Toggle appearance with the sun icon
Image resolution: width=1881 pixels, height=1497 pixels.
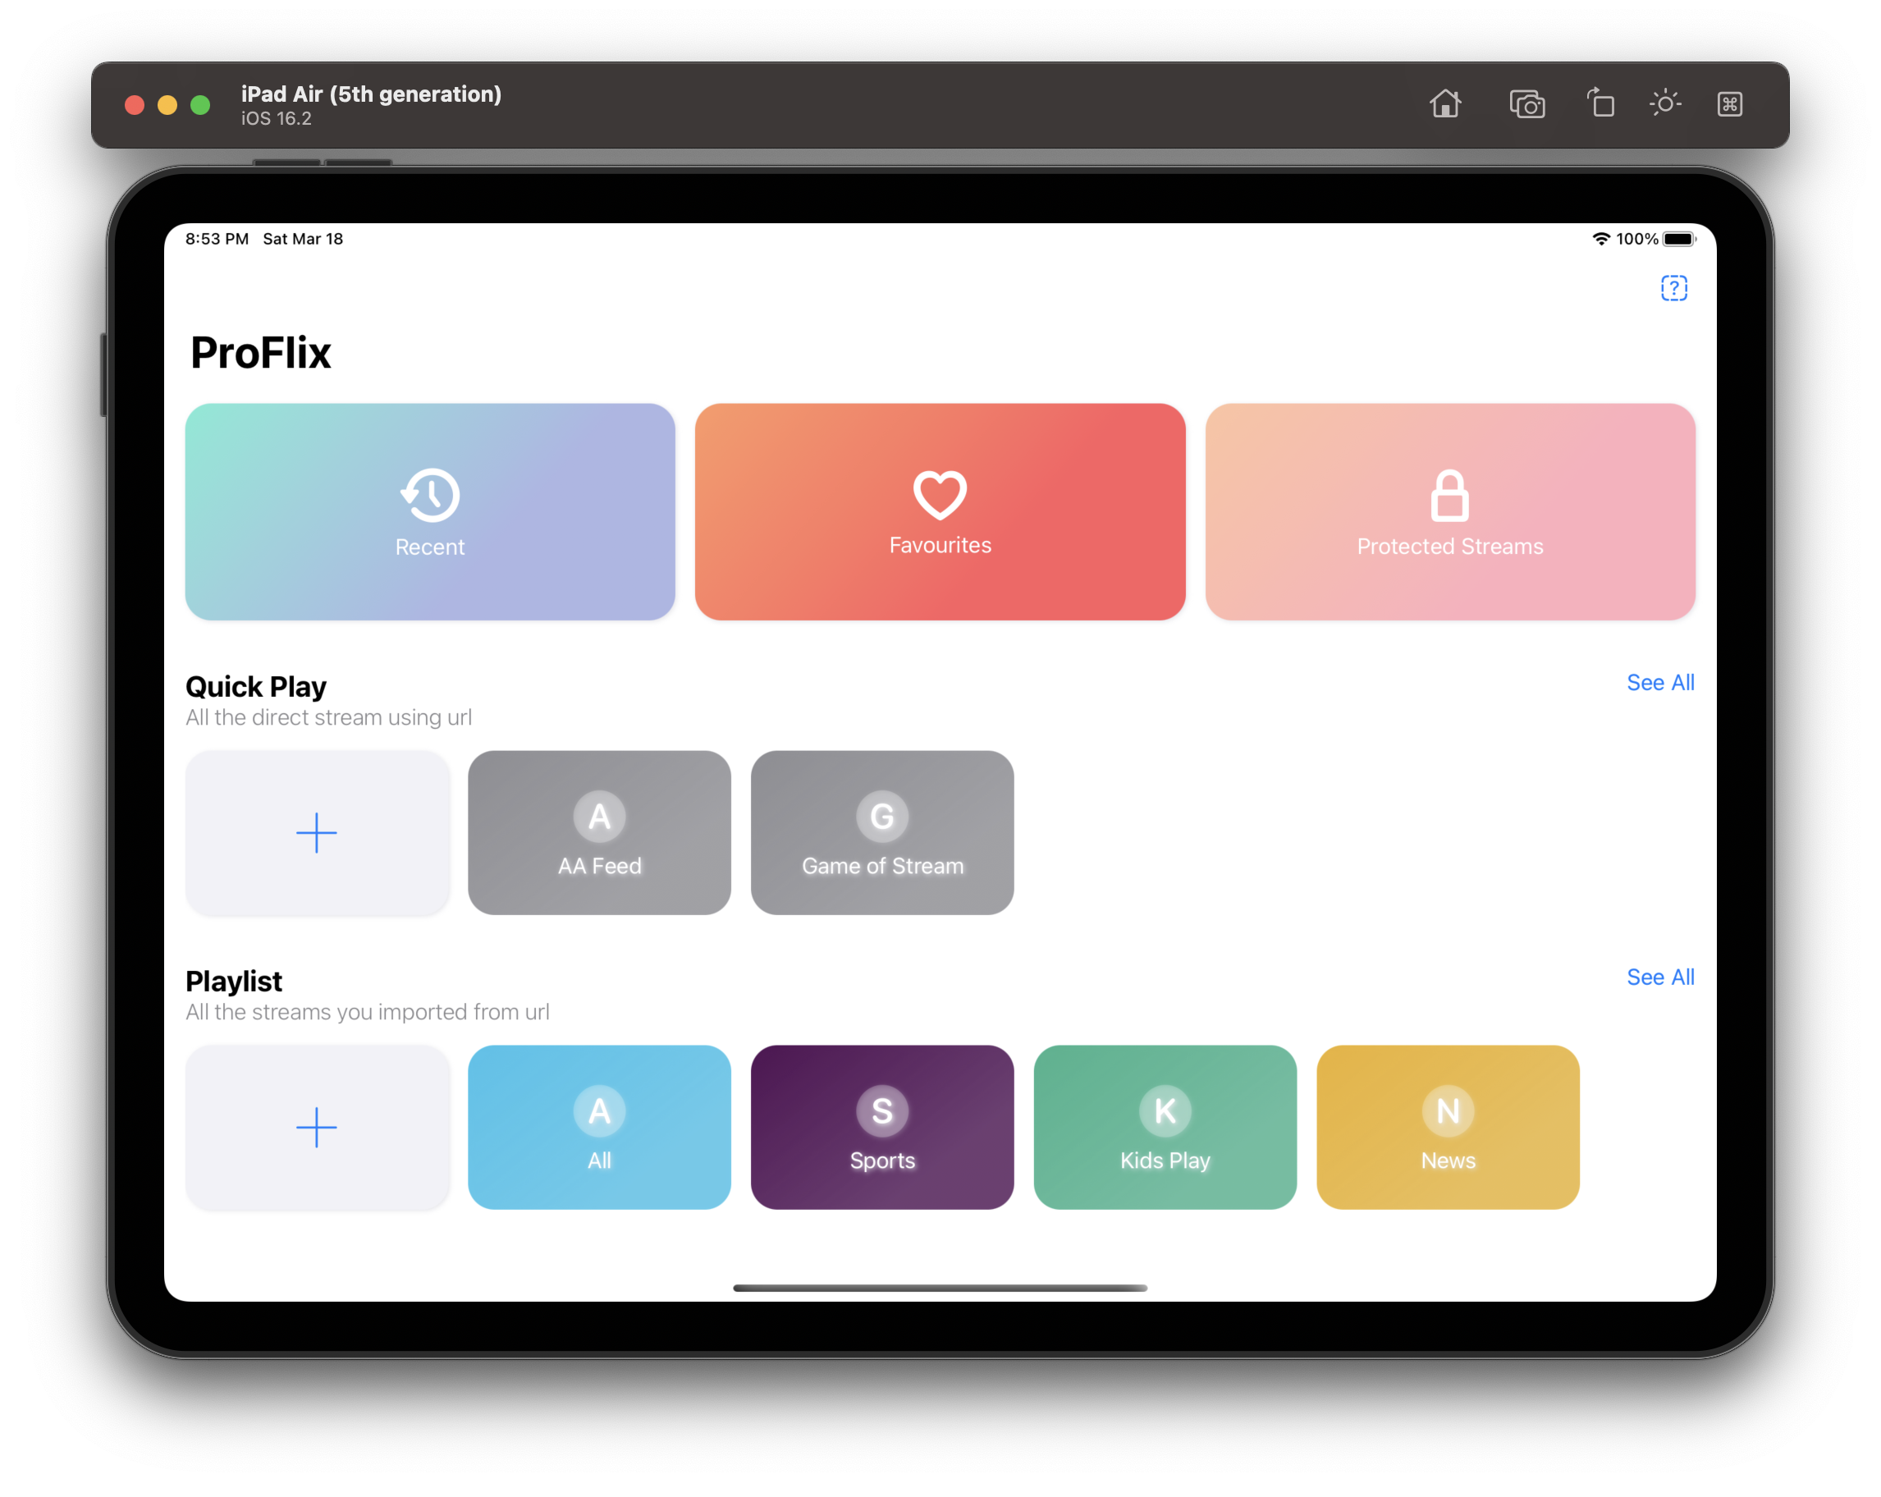coord(1664,103)
